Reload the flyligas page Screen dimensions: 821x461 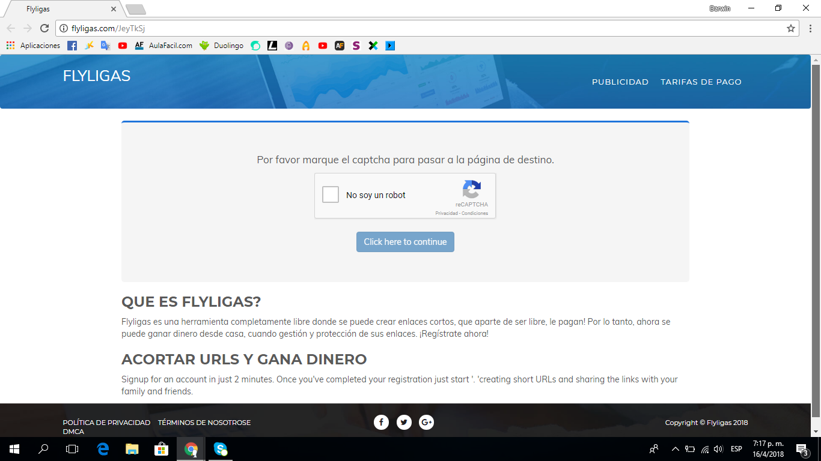pos(44,28)
